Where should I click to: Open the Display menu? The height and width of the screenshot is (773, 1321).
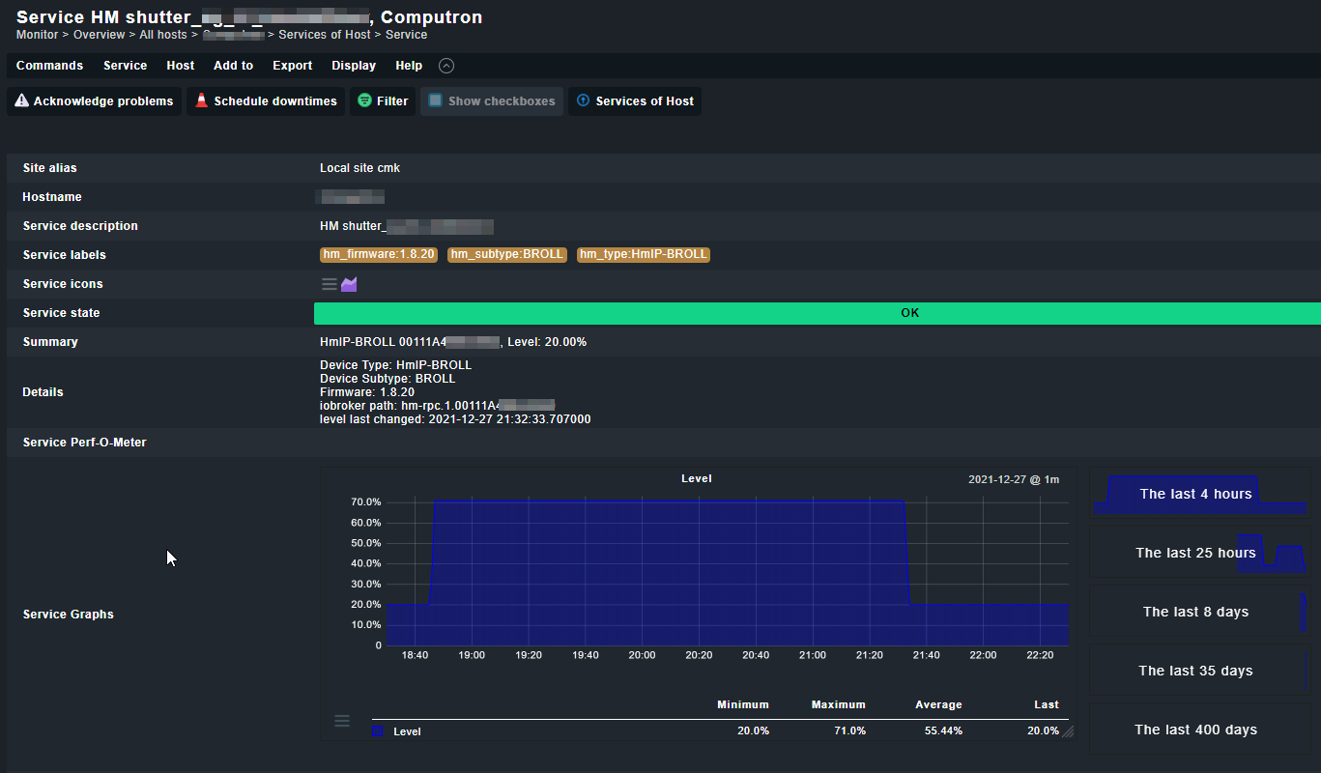coord(354,66)
